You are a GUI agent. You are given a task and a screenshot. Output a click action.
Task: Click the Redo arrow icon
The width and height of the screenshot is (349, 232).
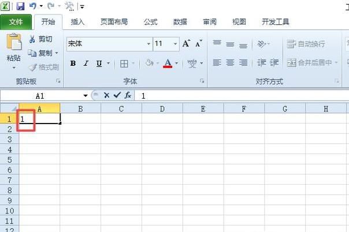tap(50, 6)
